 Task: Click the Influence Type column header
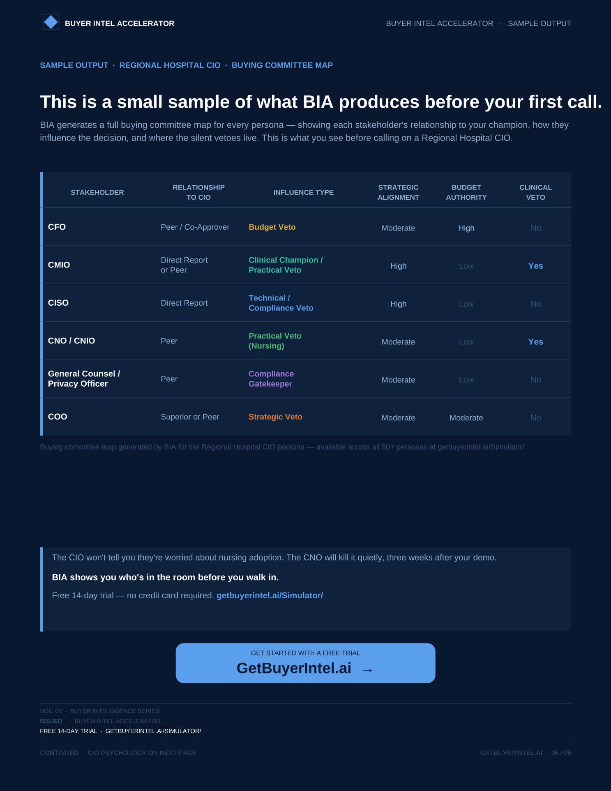304,192
